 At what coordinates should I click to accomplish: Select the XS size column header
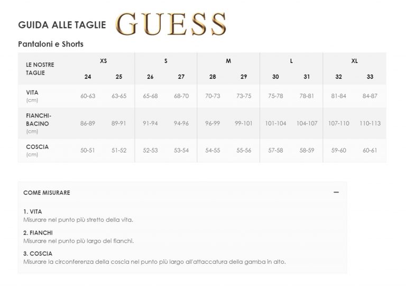pyautogui.click(x=103, y=61)
